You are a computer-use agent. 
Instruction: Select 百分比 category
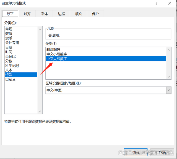coord(21,56)
